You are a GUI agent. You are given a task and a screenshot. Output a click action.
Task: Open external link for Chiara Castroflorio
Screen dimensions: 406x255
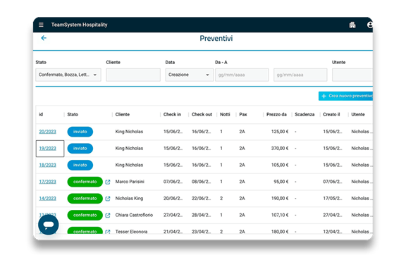(108, 215)
